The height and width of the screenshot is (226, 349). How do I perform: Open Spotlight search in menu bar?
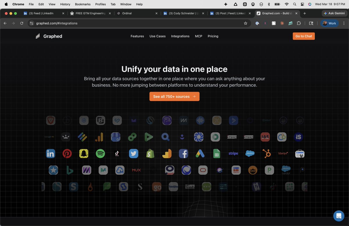tap(295, 4)
